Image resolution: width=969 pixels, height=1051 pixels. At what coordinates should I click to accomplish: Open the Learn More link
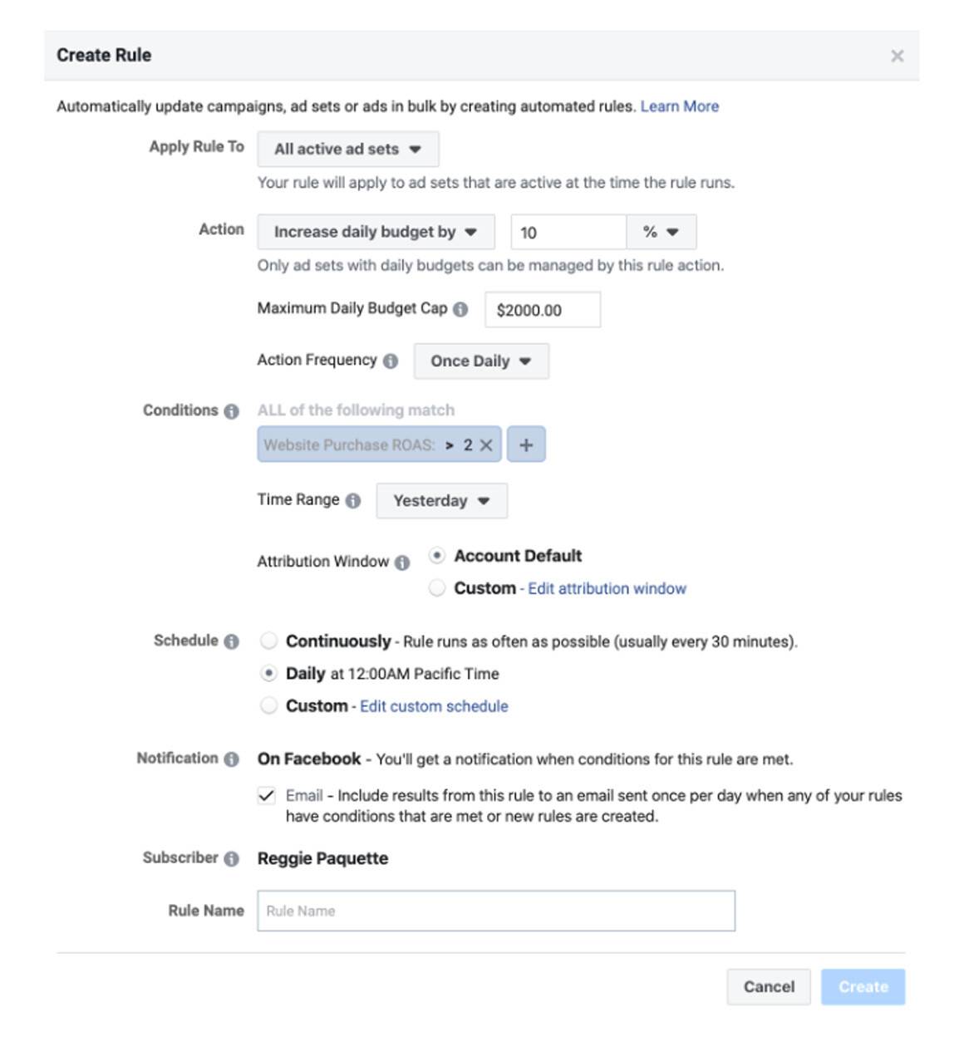point(679,106)
